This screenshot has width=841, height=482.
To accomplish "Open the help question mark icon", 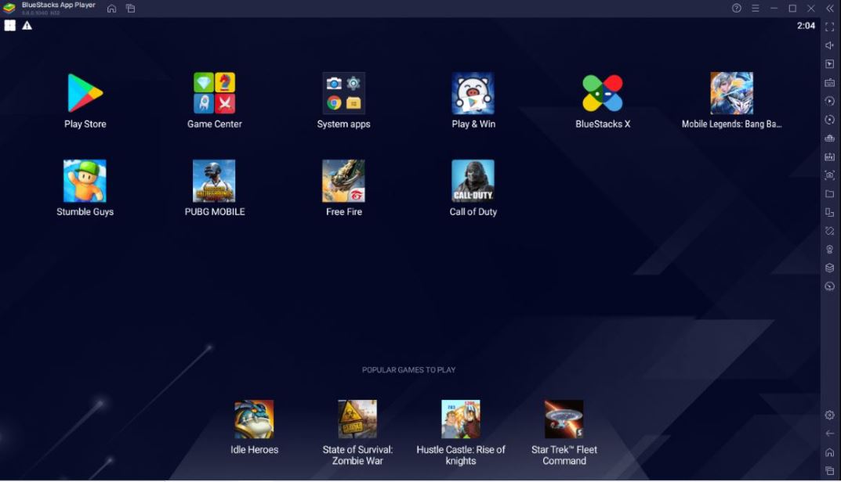I will coord(737,9).
